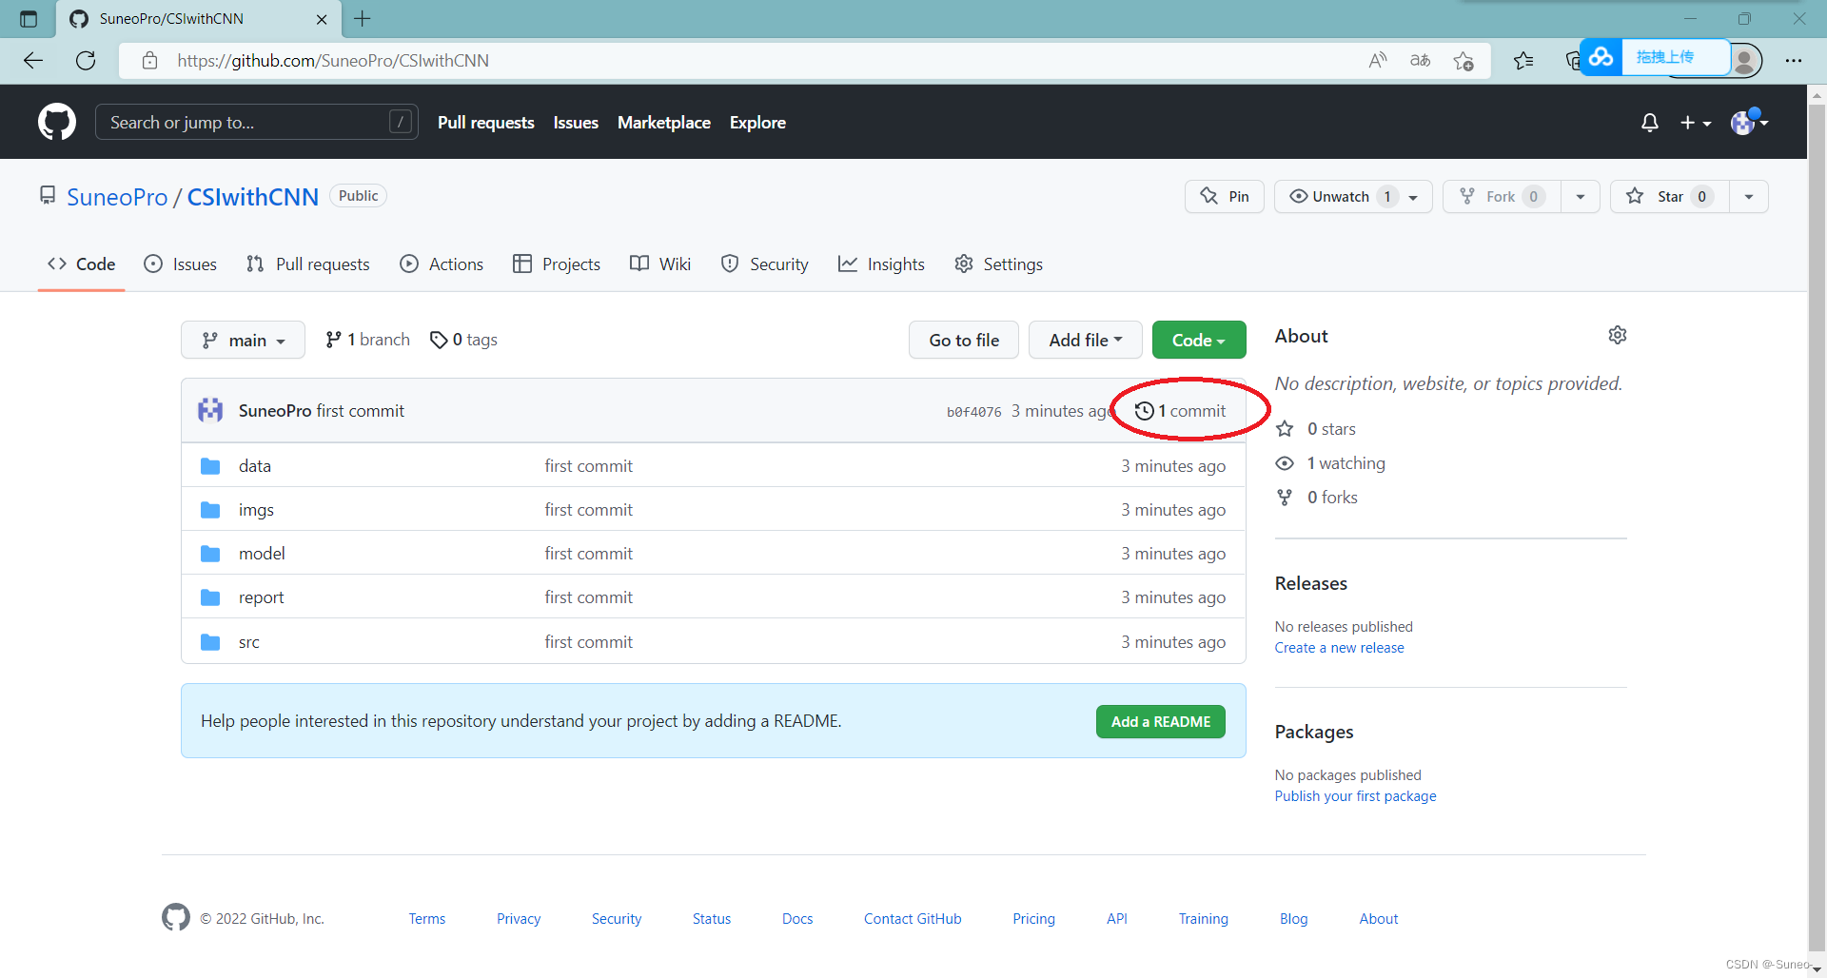Open the tab actions icon in title bar

(x=29, y=19)
